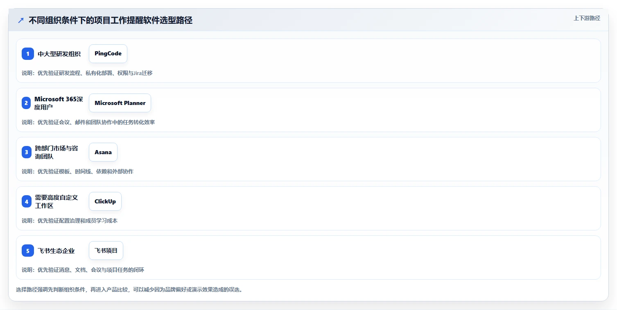Click the step 2 number badge

click(26, 103)
